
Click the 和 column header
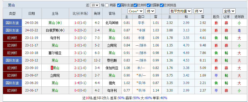point(186,17)
